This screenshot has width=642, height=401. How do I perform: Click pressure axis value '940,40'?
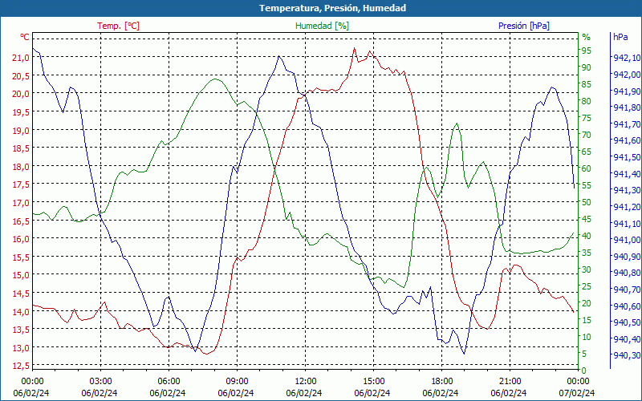[x=627, y=338]
